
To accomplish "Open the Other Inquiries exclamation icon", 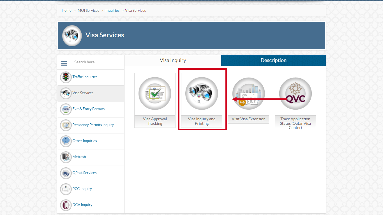I will [66, 141].
